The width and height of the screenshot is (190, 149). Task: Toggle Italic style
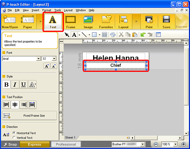[x=15, y=84]
